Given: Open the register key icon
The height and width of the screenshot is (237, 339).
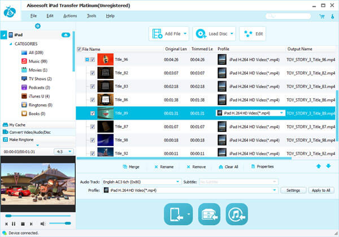Looking at the screenshot, I should pyautogui.click(x=333, y=16).
